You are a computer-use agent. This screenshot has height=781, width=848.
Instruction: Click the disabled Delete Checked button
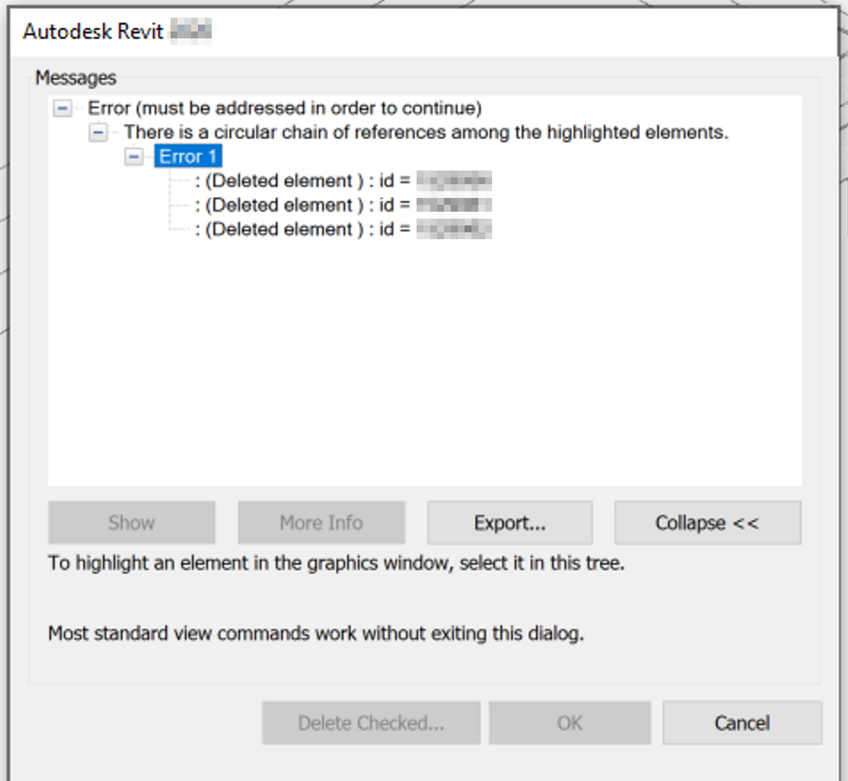click(371, 723)
